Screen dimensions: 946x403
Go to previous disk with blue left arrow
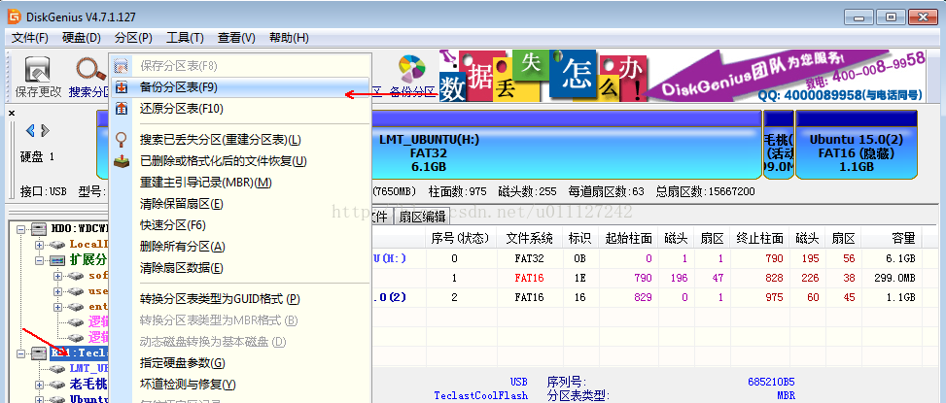tap(30, 130)
